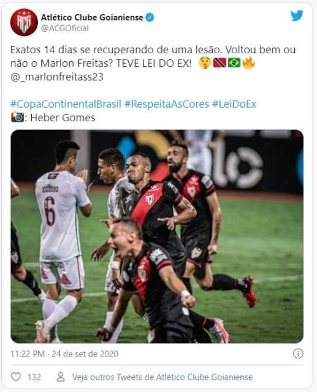Open the Atlético Goianiense profile avatar
Image resolution: width=317 pixels, height=392 pixels.
pyautogui.click(x=24, y=22)
